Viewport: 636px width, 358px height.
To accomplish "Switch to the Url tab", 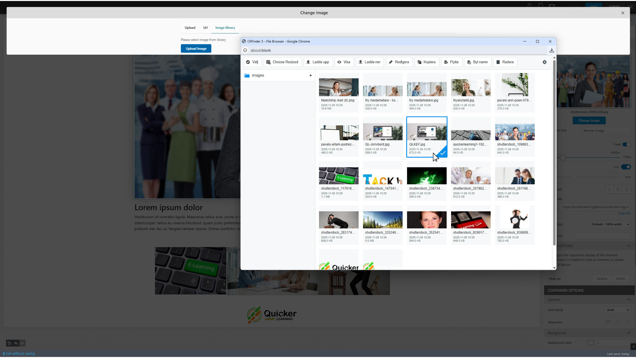I will click(205, 28).
